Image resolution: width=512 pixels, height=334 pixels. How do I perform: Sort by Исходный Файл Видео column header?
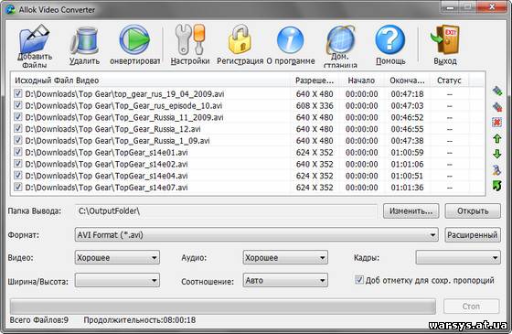click(151, 81)
